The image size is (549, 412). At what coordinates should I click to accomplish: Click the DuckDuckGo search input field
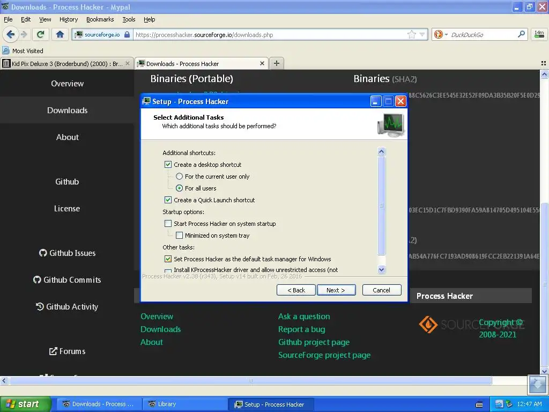click(x=483, y=34)
